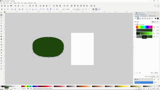Screen dimensions: 160x90
Task: Open the Extensions menu
Action: (30, 3)
